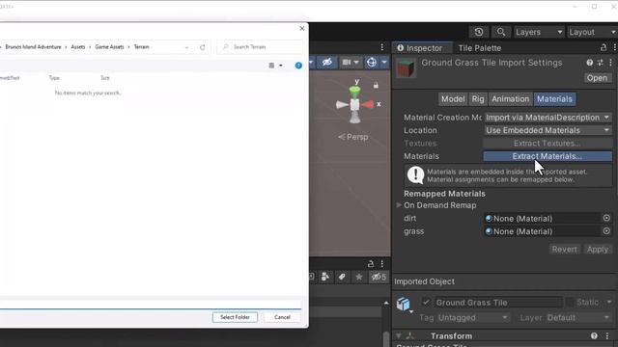Click the Project panel's three-dot options menu

click(382, 264)
